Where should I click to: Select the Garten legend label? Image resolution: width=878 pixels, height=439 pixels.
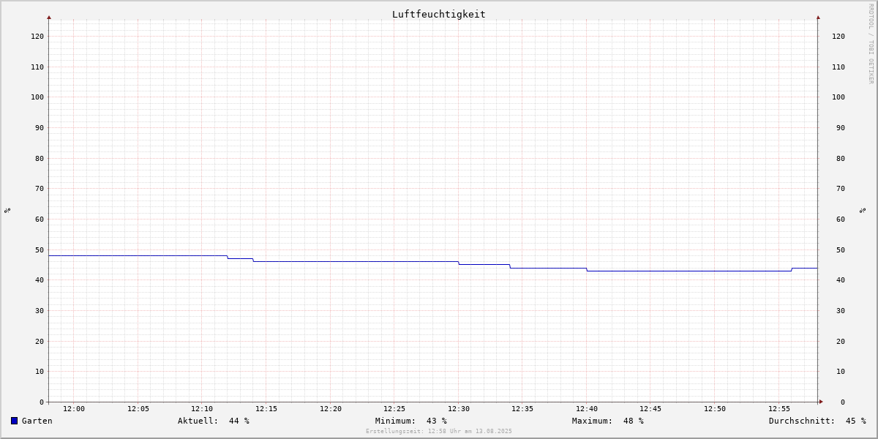pyautogui.click(x=37, y=421)
